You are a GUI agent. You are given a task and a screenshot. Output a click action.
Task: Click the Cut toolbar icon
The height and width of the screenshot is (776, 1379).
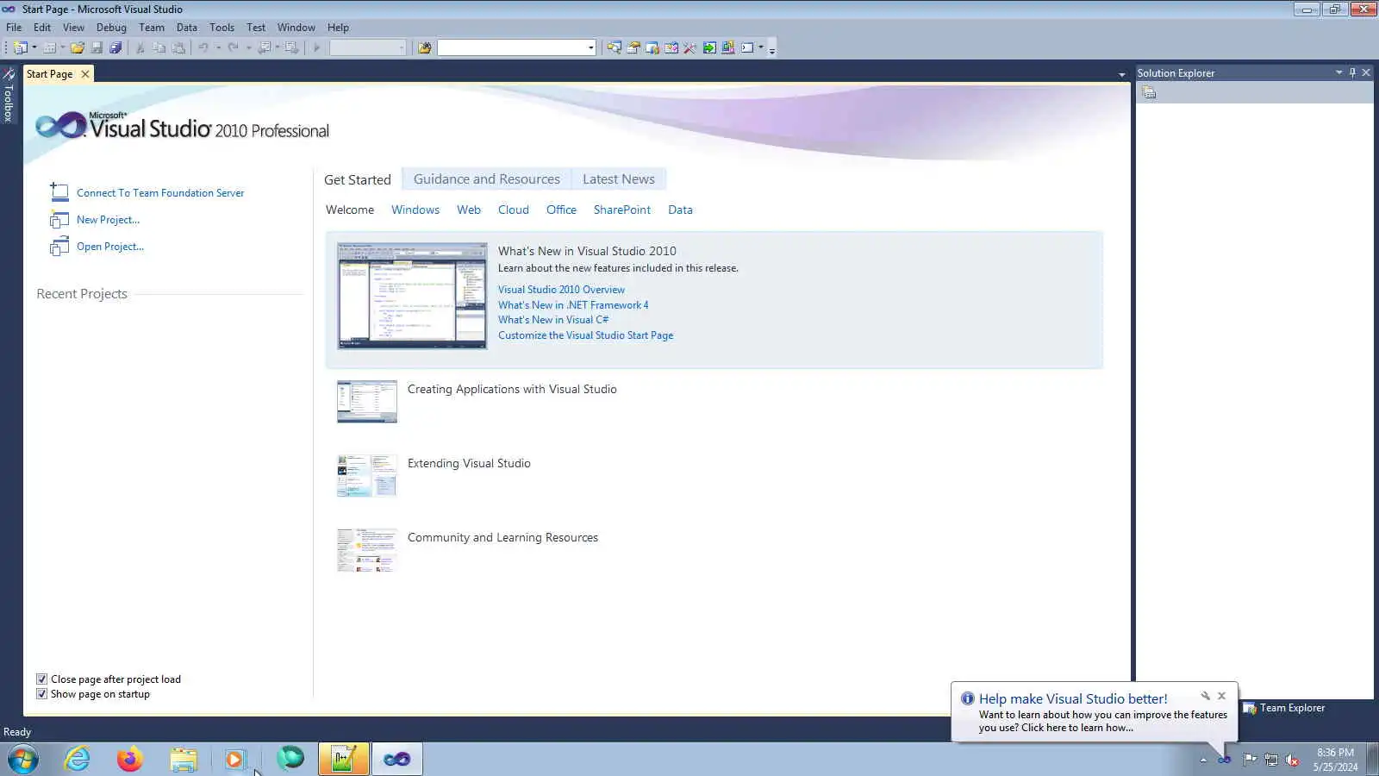click(140, 47)
